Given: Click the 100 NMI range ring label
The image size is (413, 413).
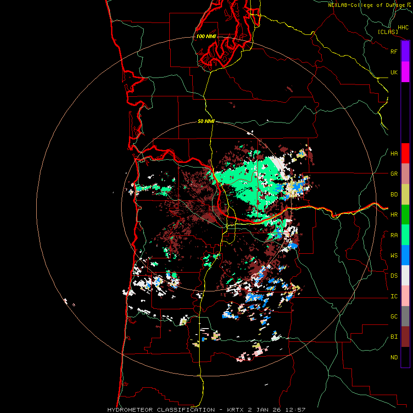Looking at the screenshot, I should (206, 36).
